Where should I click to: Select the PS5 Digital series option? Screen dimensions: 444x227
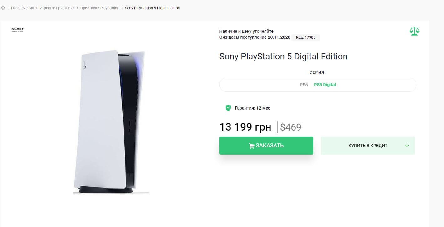[x=325, y=85]
